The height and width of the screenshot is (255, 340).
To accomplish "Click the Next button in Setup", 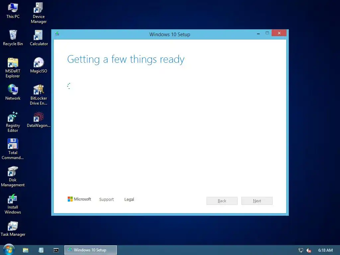I will tap(257, 201).
